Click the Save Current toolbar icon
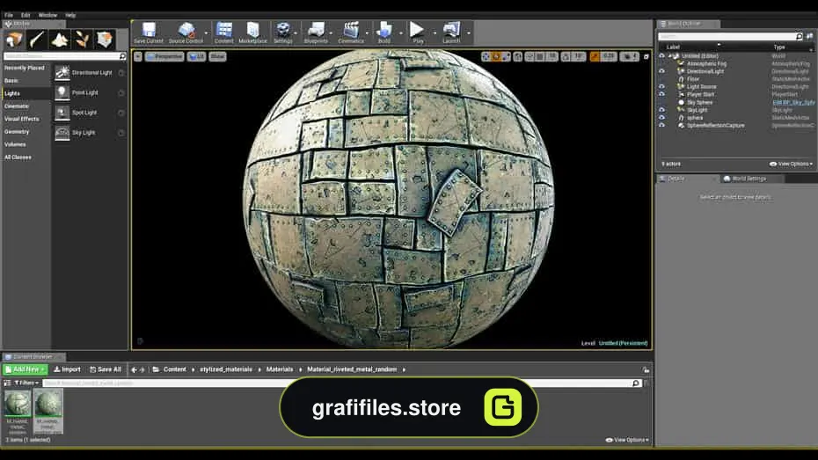This screenshot has height=460, width=818. click(149, 33)
